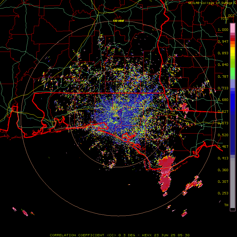Click the CORRELATION COEFFICIENT caption at bottom

(119, 235)
